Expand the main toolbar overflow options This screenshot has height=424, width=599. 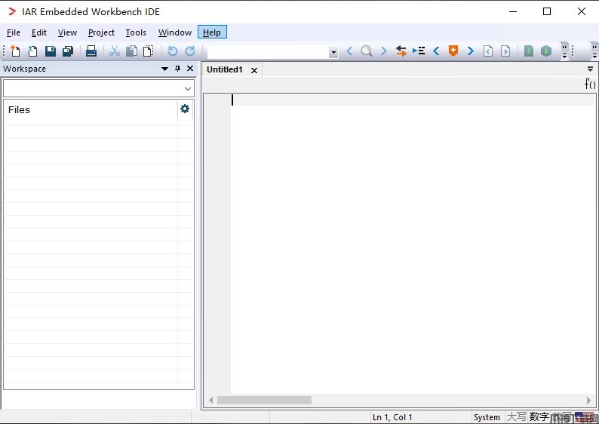click(564, 51)
